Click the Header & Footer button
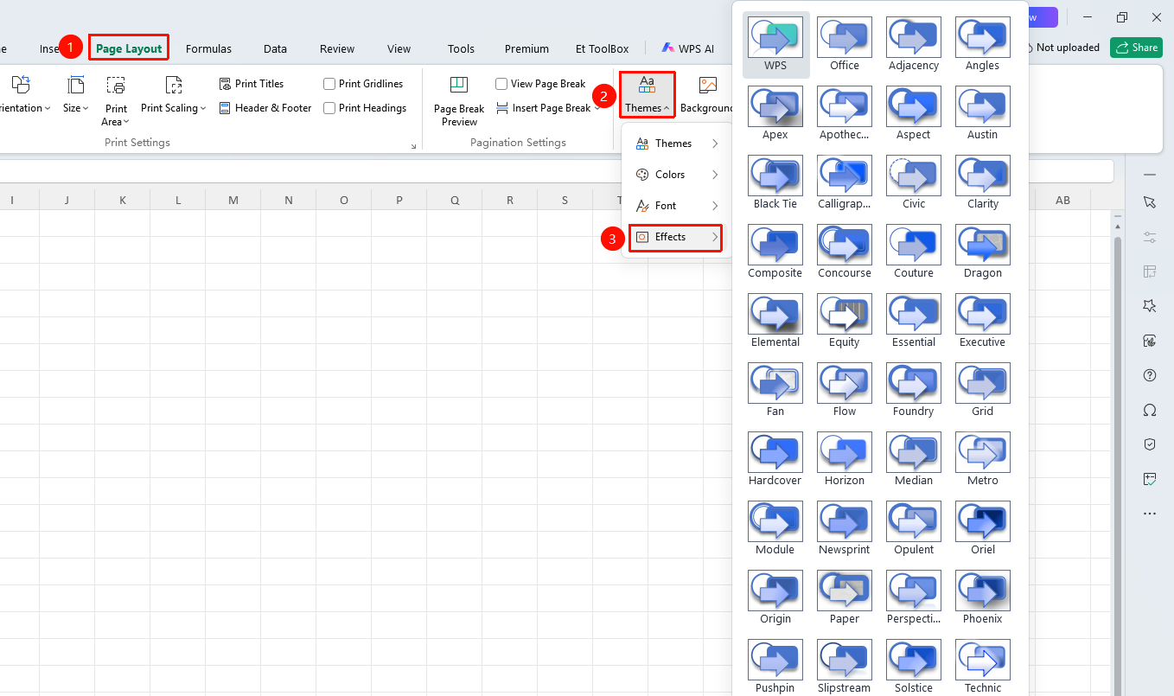 pos(265,108)
